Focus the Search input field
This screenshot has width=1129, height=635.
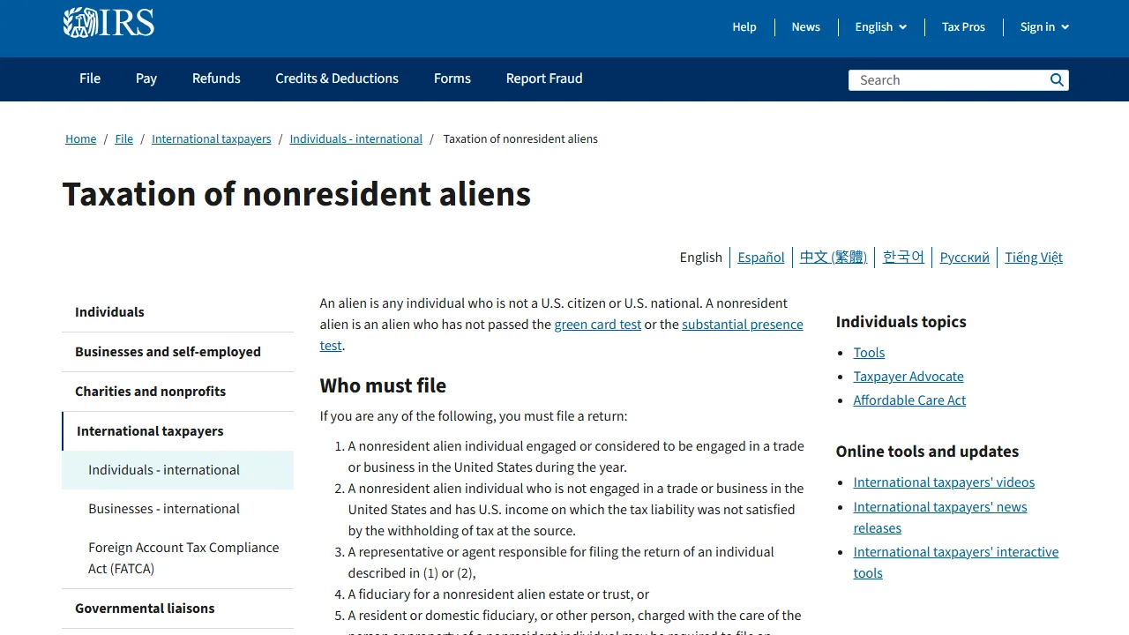[x=948, y=80]
